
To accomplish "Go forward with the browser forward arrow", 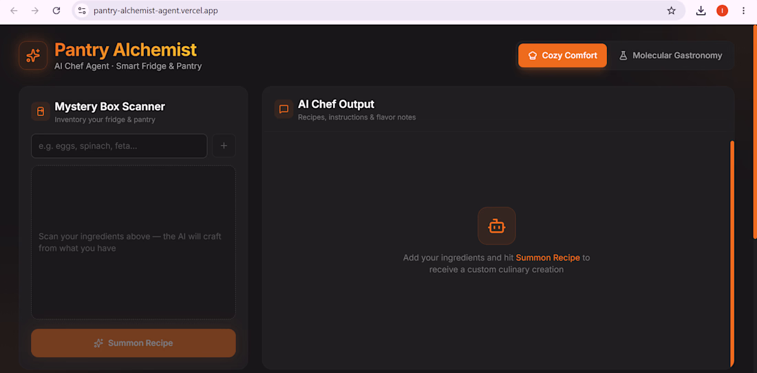I will click(x=35, y=10).
